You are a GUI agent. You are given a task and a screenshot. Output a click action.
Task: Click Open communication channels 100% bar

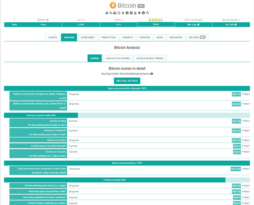point(127,88)
